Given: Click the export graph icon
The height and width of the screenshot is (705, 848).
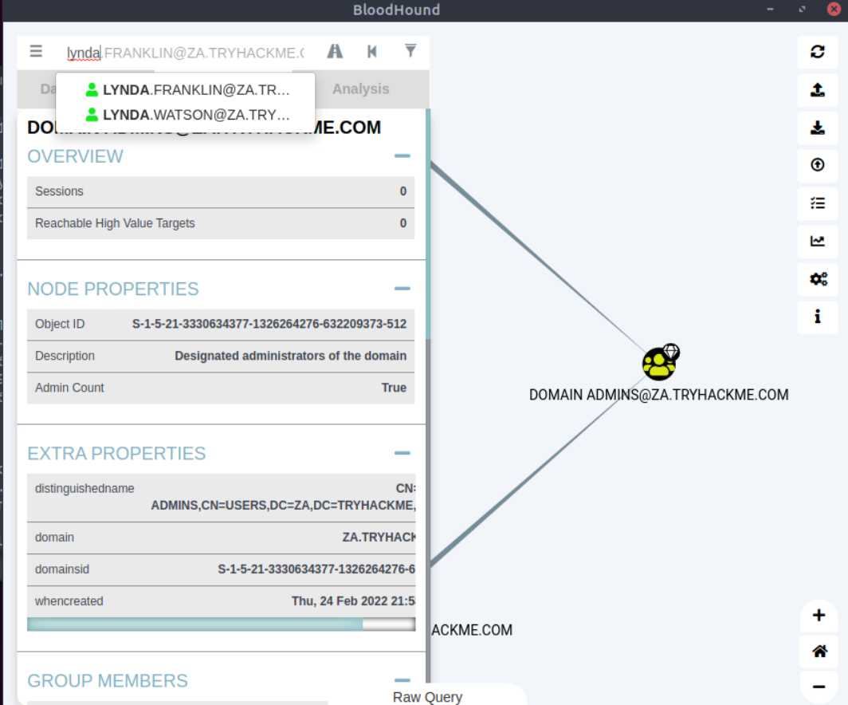Looking at the screenshot, I should click(817, 89).
